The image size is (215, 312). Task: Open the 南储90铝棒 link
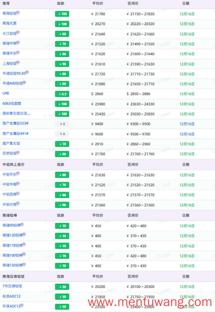coord(12,225)
